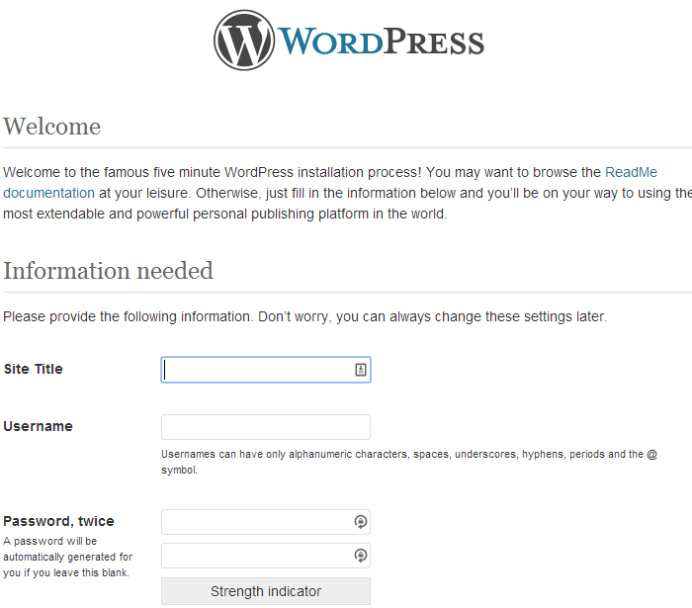Click the "Please provide the following information" text
692x608 pixels.
pos(304,316)
